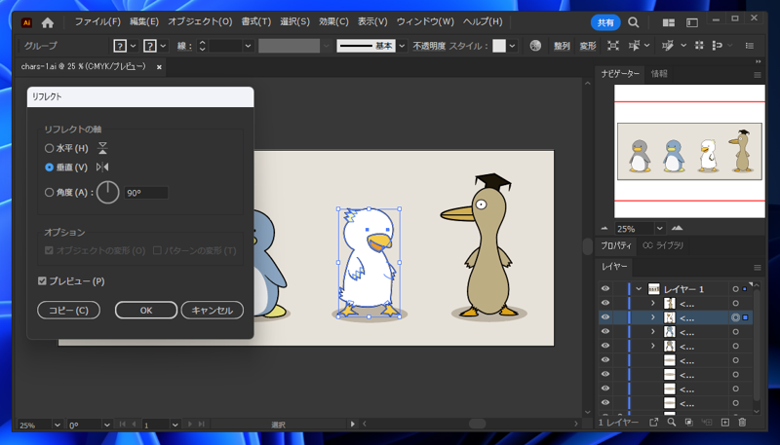
Task: Click the Illustrator home icon
Action: coord(48,22)
